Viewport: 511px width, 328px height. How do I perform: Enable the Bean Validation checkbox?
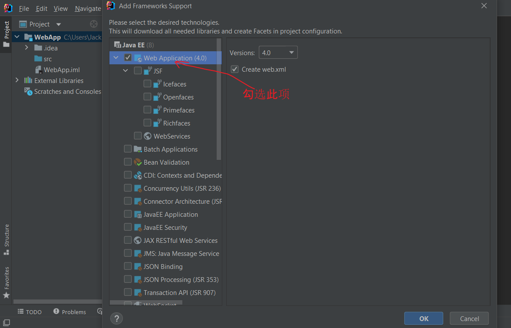(128, 162)
